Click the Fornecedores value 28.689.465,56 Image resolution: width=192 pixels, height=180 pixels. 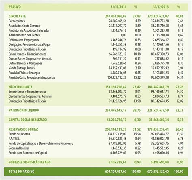(x=117, y=21)
